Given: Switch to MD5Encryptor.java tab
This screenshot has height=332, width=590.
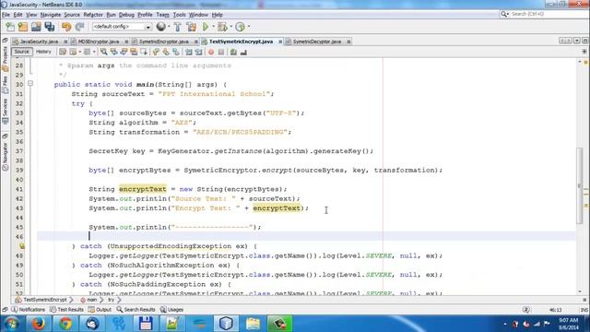Looking at the screenshot, I should click(x=99, y=41).
